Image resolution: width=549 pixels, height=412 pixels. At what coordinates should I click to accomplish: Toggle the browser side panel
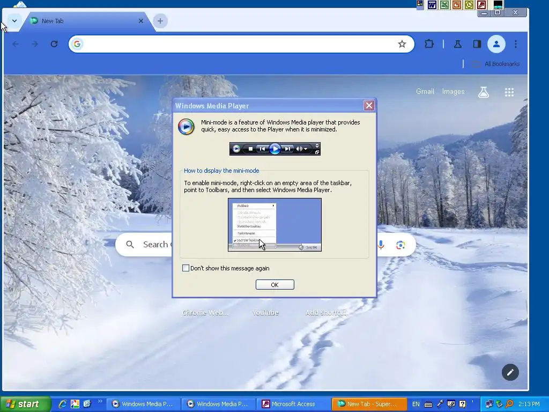[x=477, y=44]
